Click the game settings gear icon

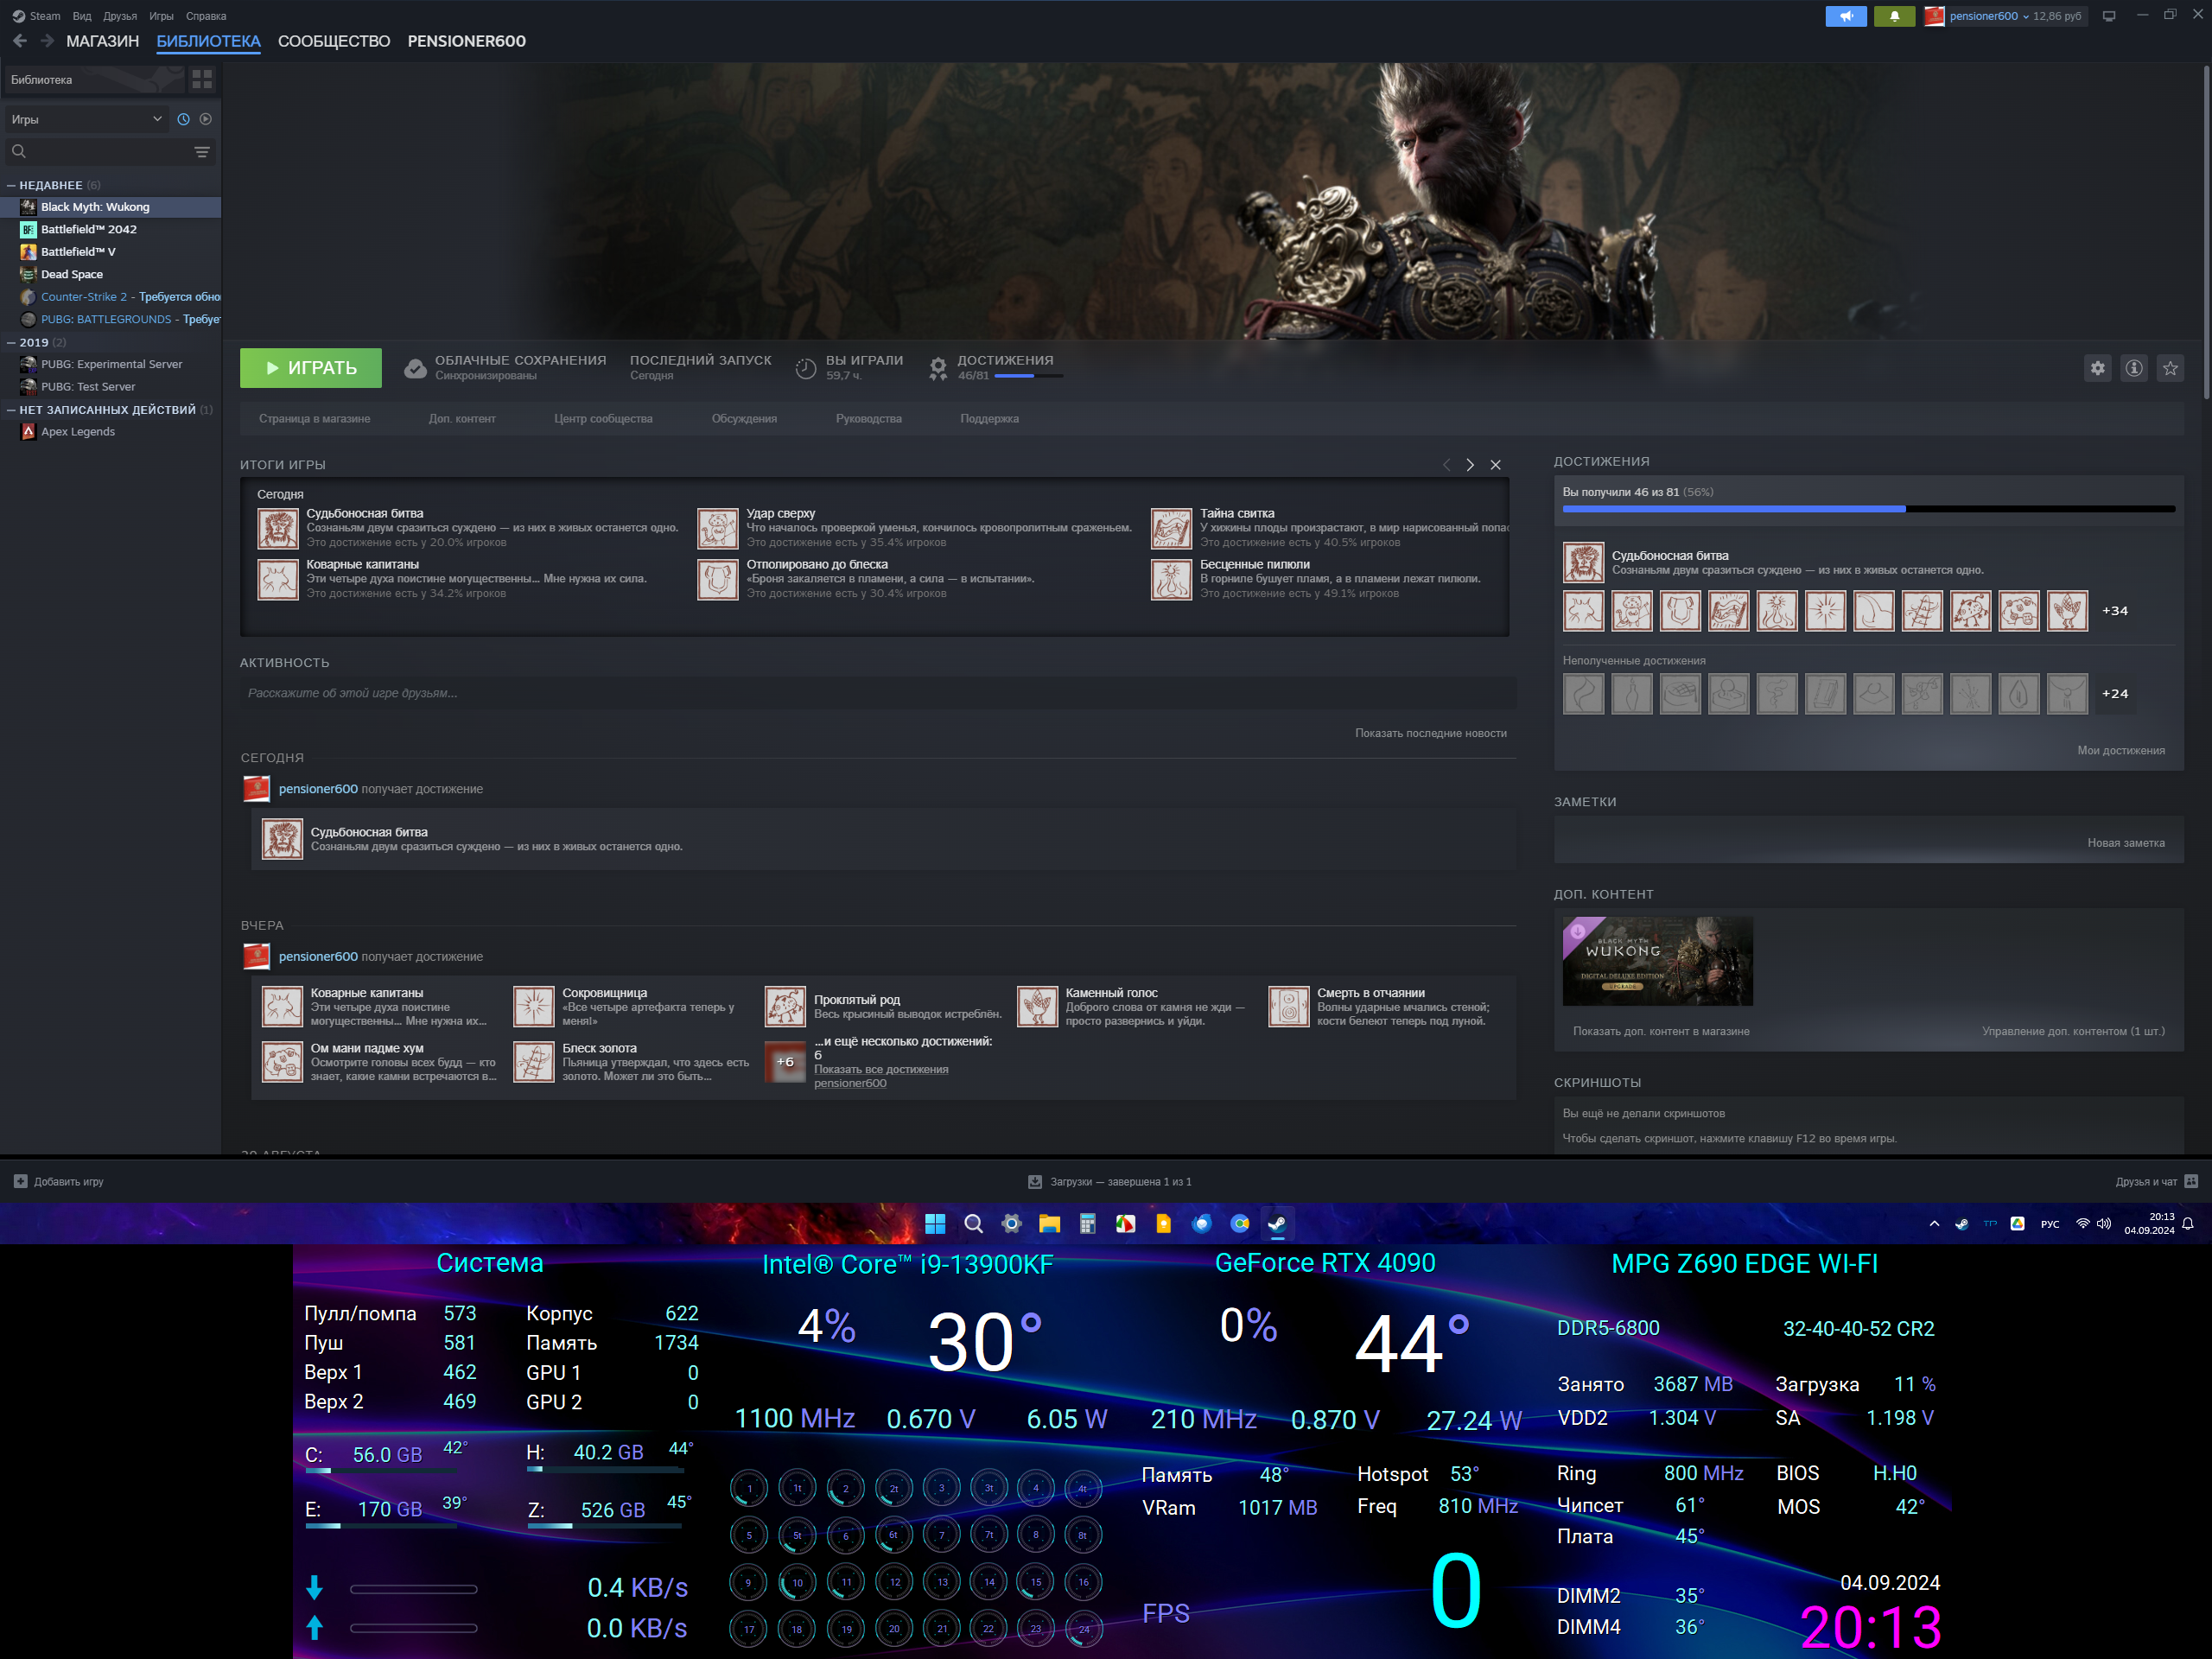tap(2097, 368)
